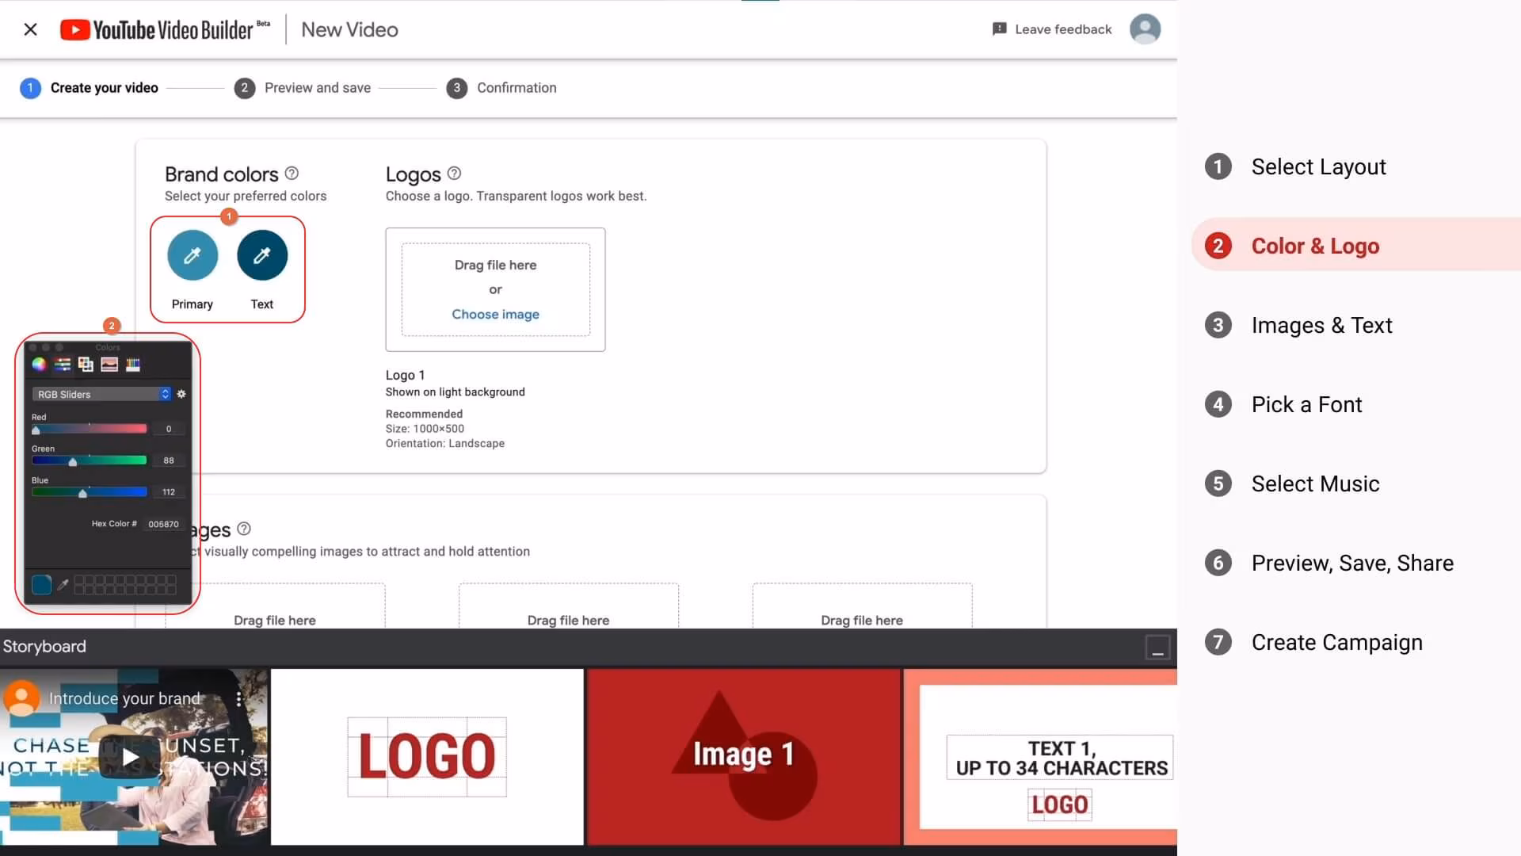1521x856 pixels.
Task: Click the Colors panel settings gear
Action: pyautogui.click(x=181, y=394)
